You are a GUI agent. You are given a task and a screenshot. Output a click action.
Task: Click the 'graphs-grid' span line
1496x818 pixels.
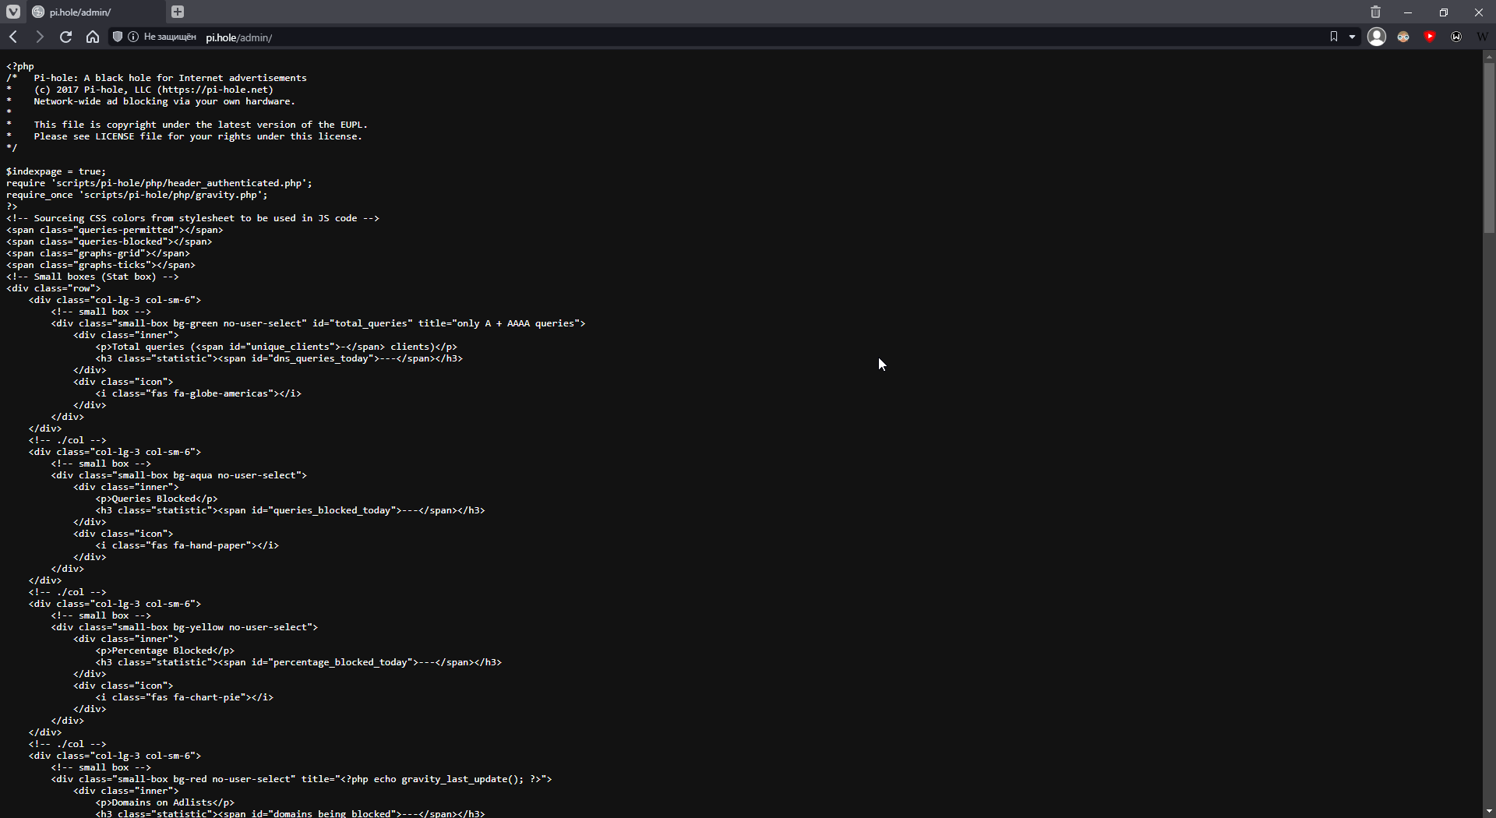[98, 253]
